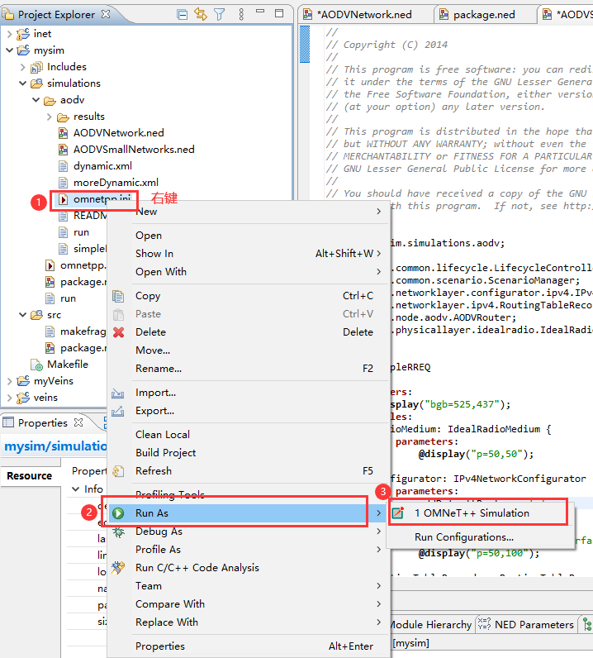
Task: Collapse the aodv folder
Action: pyautogui.click(x=36, y=100)
